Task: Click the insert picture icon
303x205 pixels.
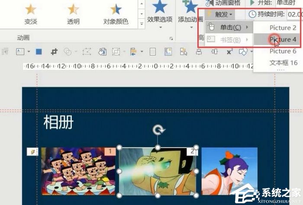Action: (168, 52)
